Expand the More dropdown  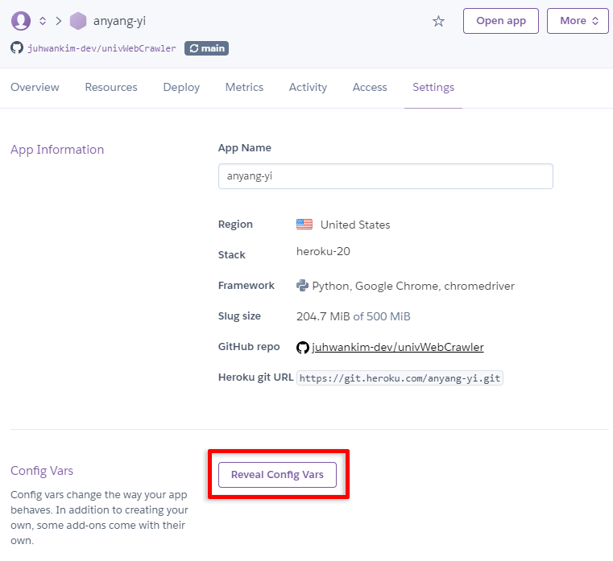pos(578,21)
